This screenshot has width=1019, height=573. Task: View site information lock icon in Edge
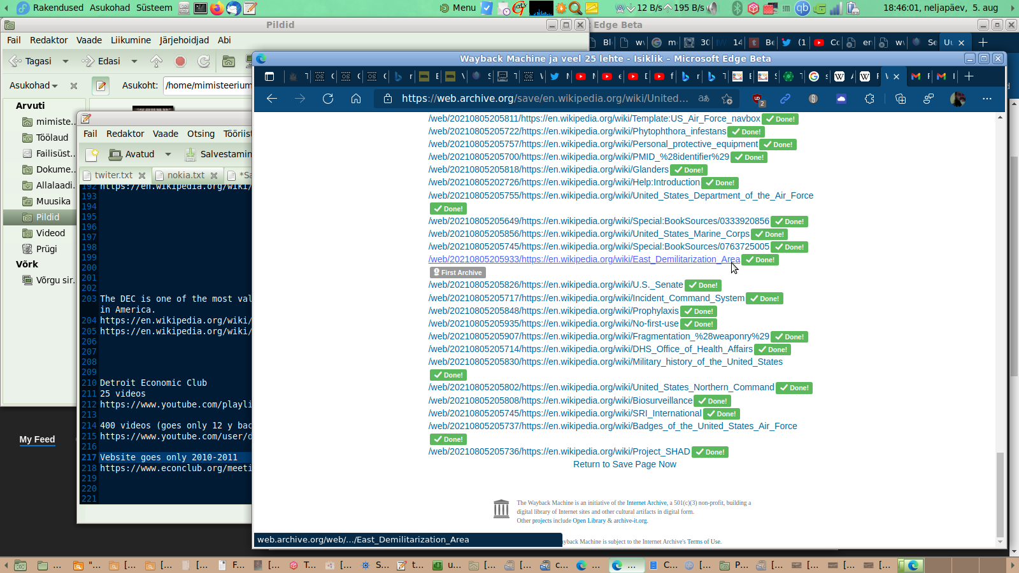(x=387, y=99)
